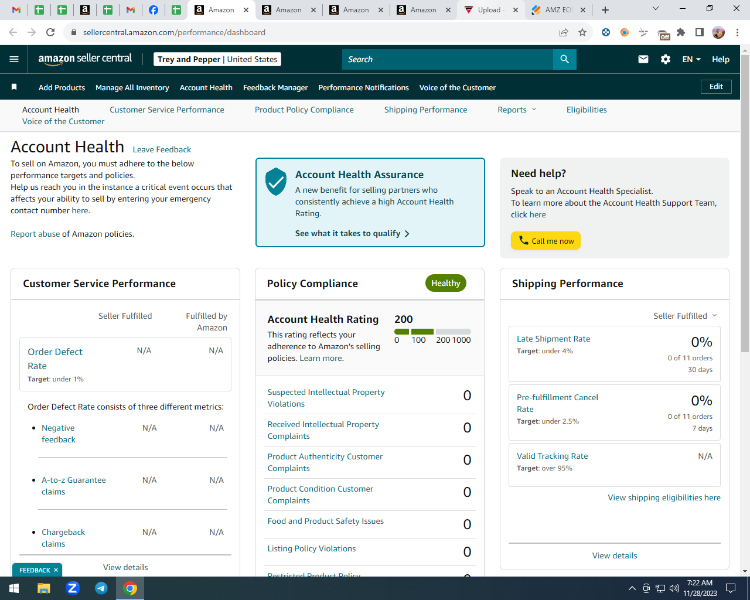
Task: Open Performance Notifications
Action: point(363,87)
